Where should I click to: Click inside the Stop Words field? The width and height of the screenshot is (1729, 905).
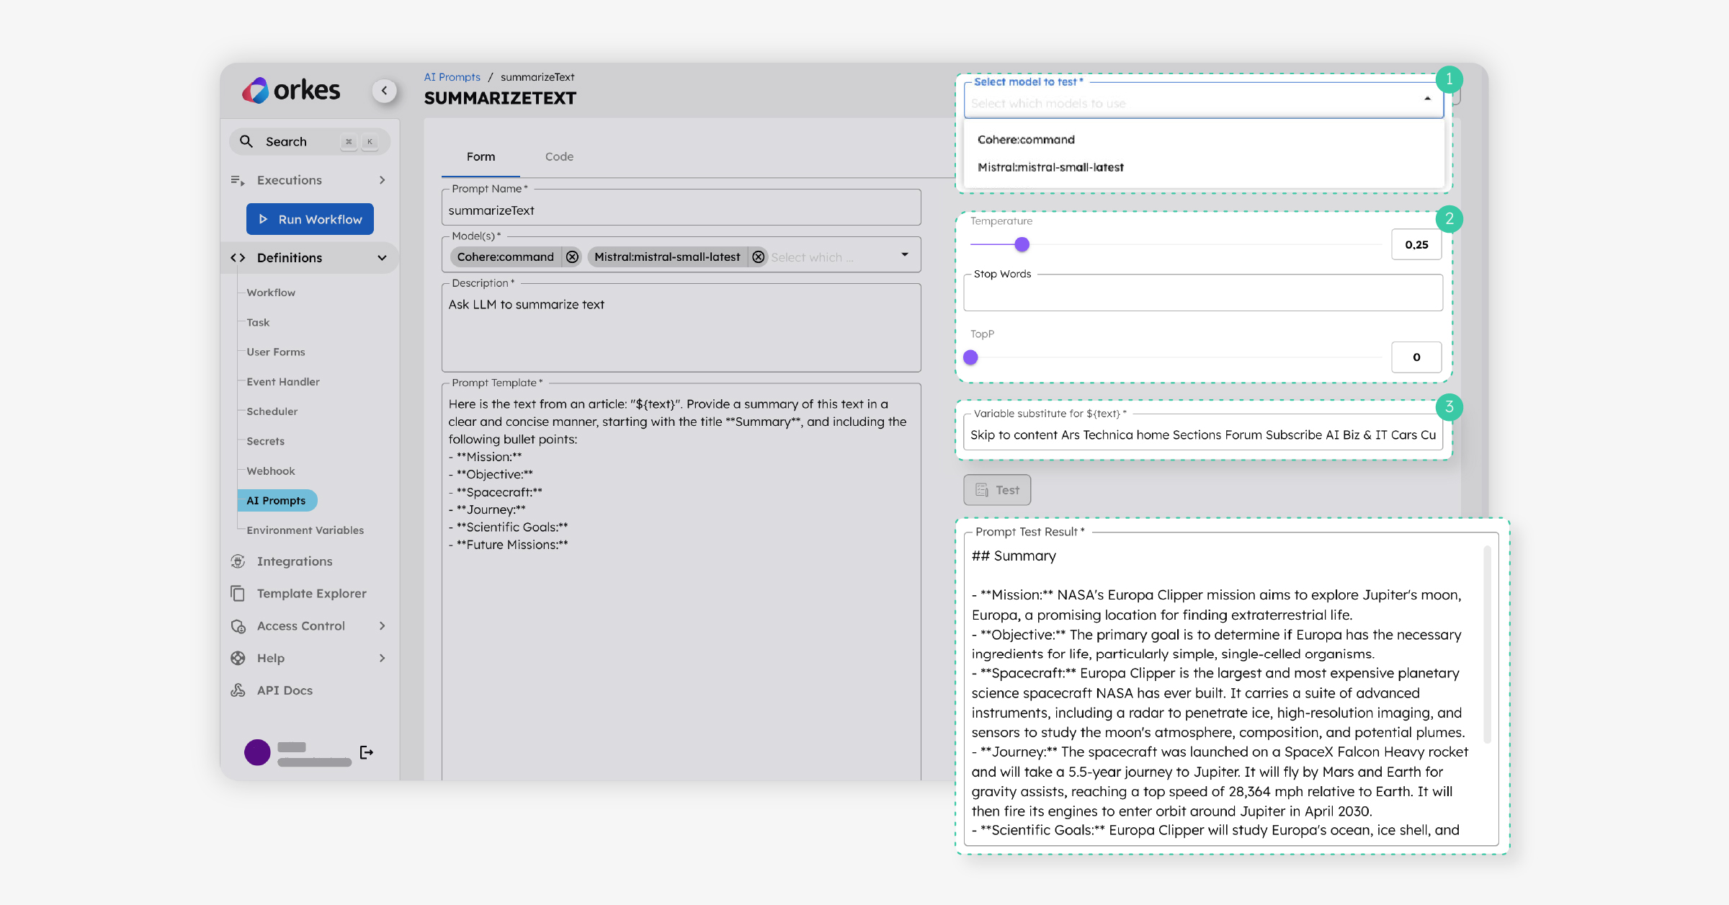1202,293
